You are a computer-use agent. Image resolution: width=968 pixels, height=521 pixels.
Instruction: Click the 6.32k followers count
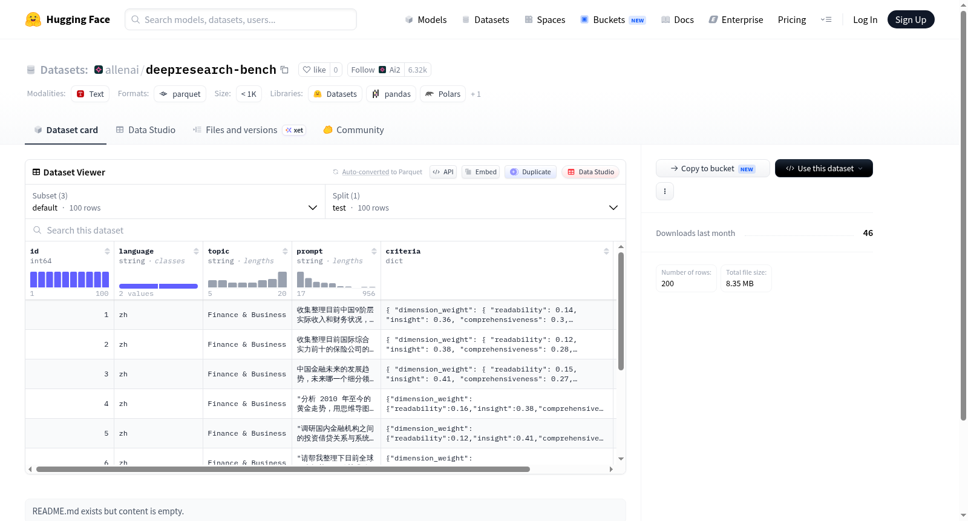417,70
